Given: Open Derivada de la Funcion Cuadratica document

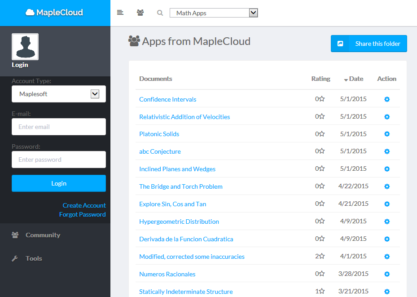Looking at the screenshot, I should (186, 239).
